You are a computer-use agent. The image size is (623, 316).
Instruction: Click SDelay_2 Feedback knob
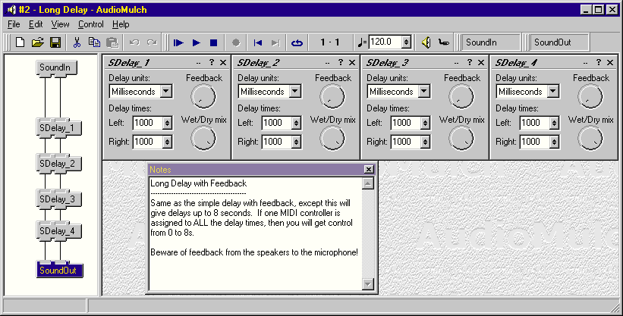(332, 97)
